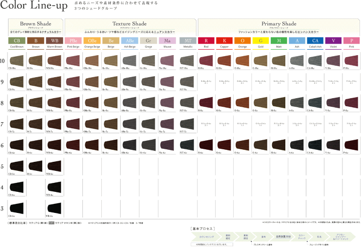Select the Metallic level 9 hair swatch
The height and width of the screenshot is (247, 361).
pyautogui.click(x=187, y=81)
